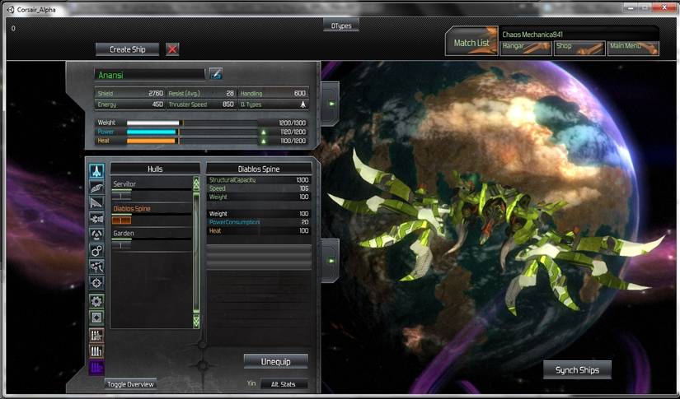Click the red X delete ship icon
The width and height of the screenshot is (680, 399).
pos(172,49)
